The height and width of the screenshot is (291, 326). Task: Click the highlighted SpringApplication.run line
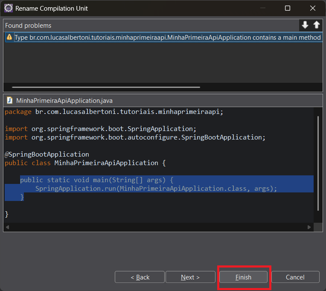coord(156,189)
